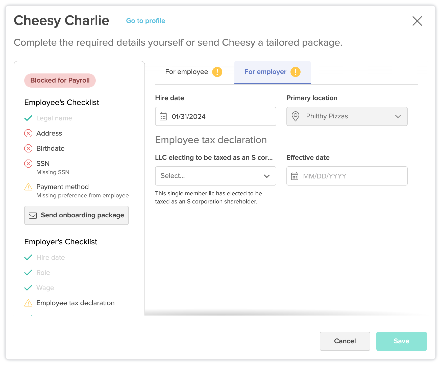
Task: Select the Payment method checklist item
Action: [62, 187]
